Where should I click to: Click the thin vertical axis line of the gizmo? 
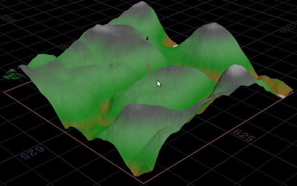[148, 53]
